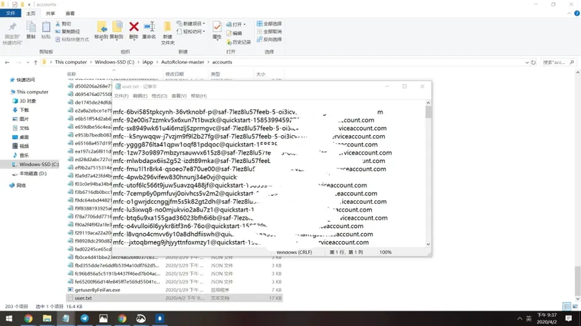Click 全部取消 (select none) in ribbon
The image size is (581, 326).
269,32
